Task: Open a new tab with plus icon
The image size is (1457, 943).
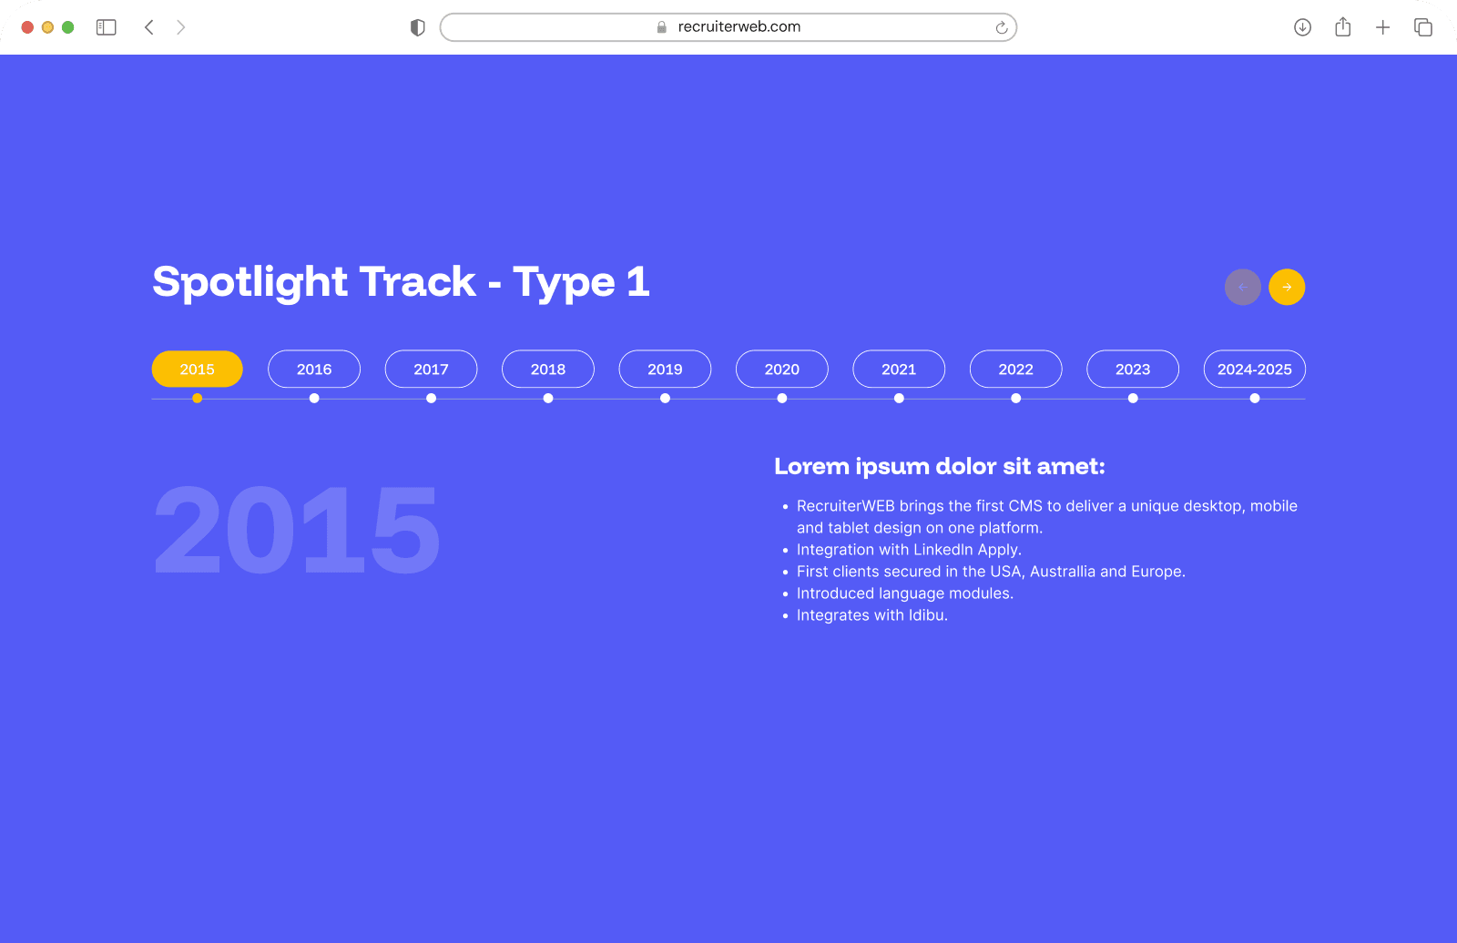Action: (x=1382, y=27)
